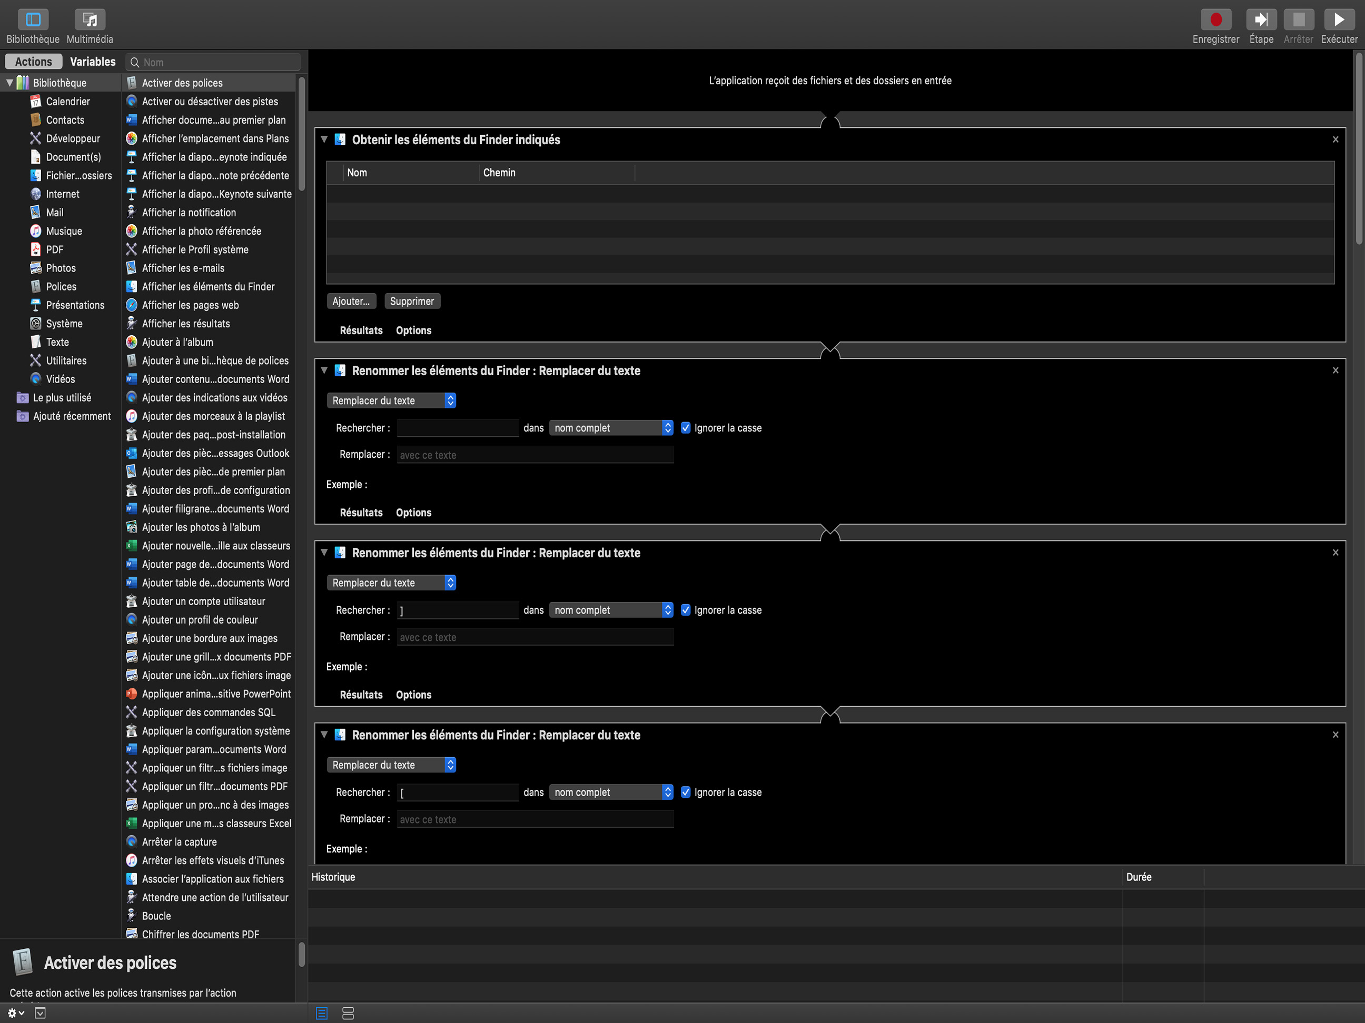
Task: Open the first Remplacer du texte dropdown
Action: tap(391, 401)
